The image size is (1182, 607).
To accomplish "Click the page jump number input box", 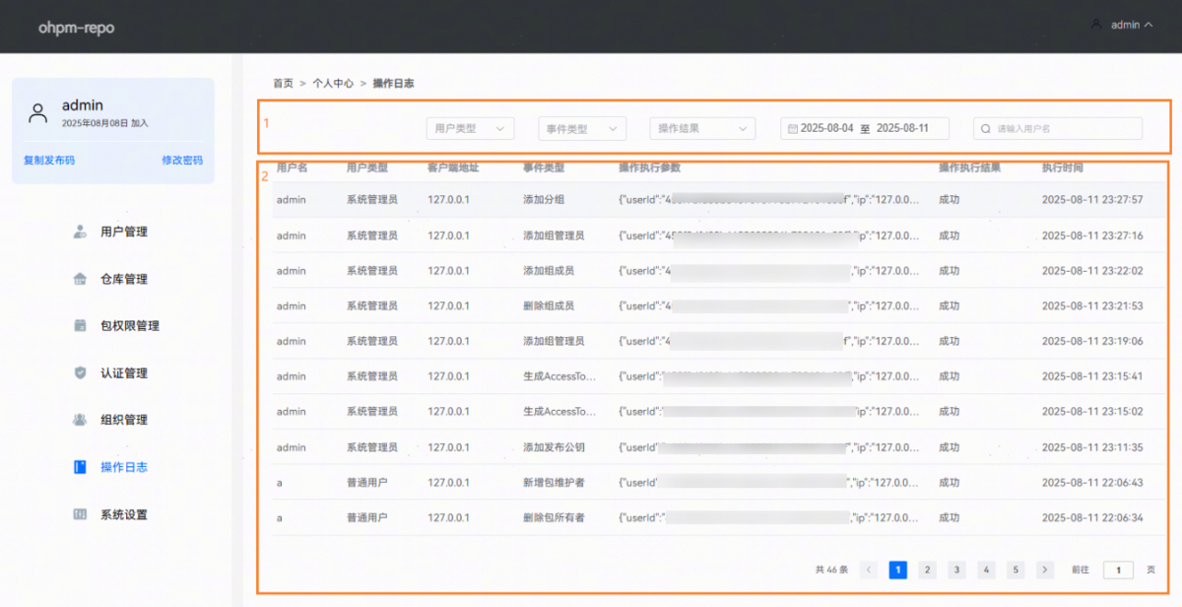I will (1118, 570).
